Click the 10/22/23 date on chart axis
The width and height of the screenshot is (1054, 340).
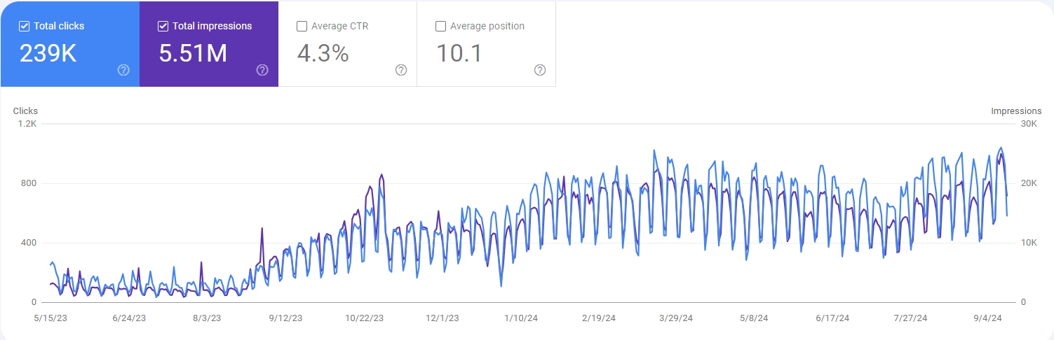(365, 318)
